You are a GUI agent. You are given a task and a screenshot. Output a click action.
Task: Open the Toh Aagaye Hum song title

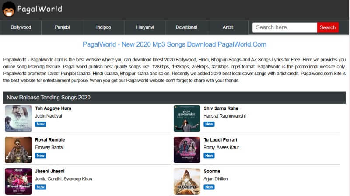point(53,108)
